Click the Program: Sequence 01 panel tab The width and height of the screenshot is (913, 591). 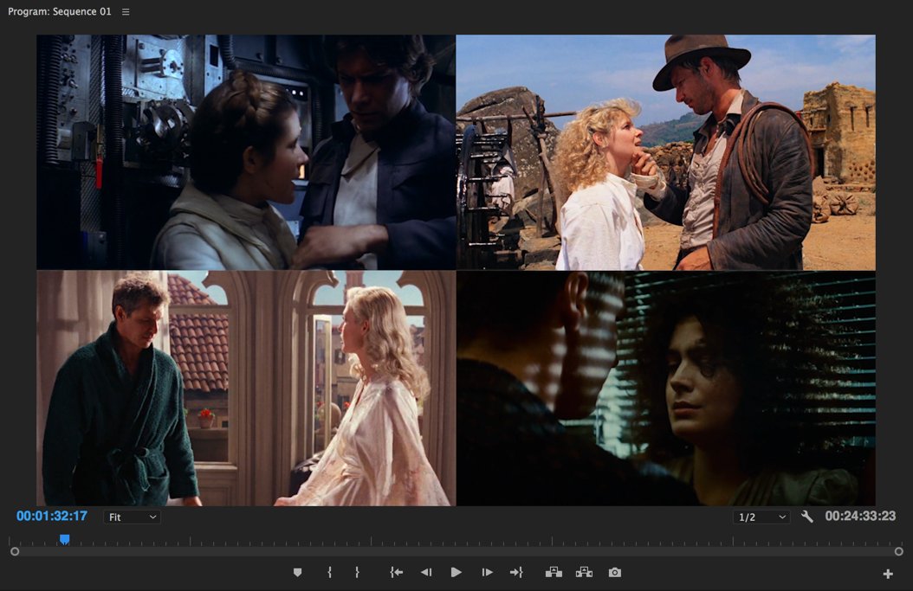[60, 11]
